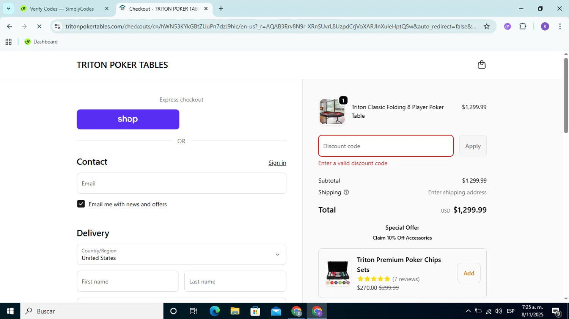569x319 pixels.
Task: Open File Explorer from taskbar
Action: click(x=235, y=311)
